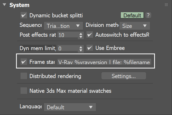Uncheck the Use Embree checkbox
This screenshot has width=172, height=115.
pos(90,48)
